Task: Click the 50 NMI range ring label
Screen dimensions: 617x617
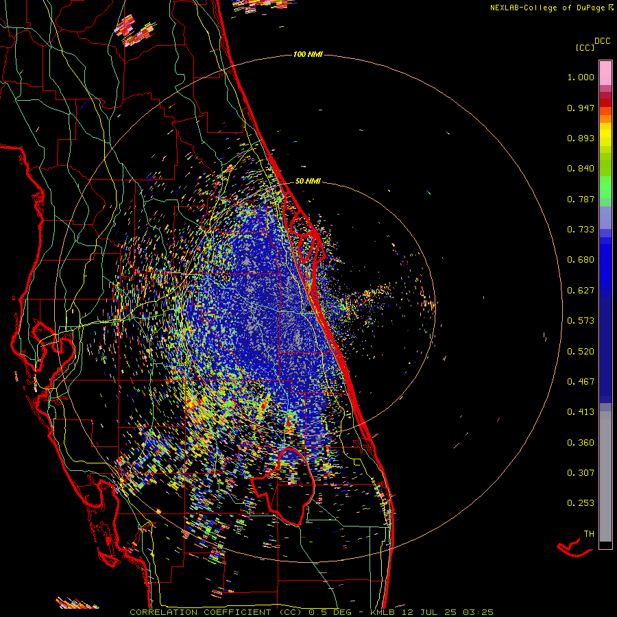Action: [308, 181]
